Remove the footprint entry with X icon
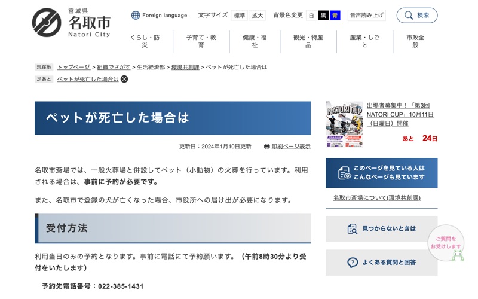The image size is (478, 299). 124,79
